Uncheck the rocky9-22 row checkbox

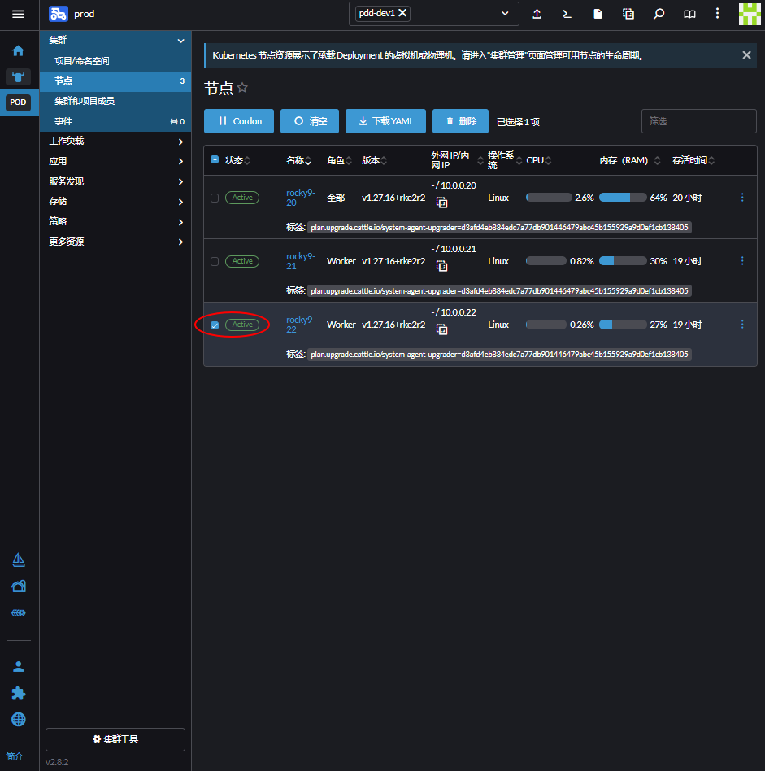[215, 325]
